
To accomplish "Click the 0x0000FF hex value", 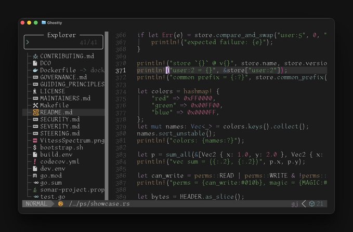I will (x=202, y=112).
